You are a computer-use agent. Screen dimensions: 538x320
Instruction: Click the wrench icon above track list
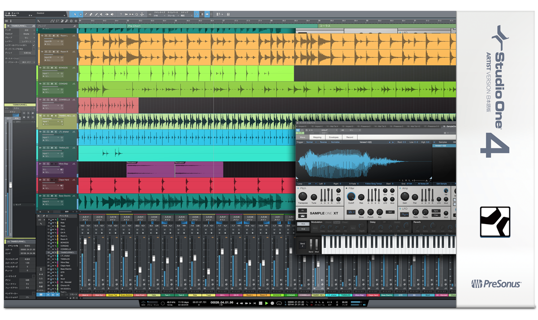click(38, 21)
